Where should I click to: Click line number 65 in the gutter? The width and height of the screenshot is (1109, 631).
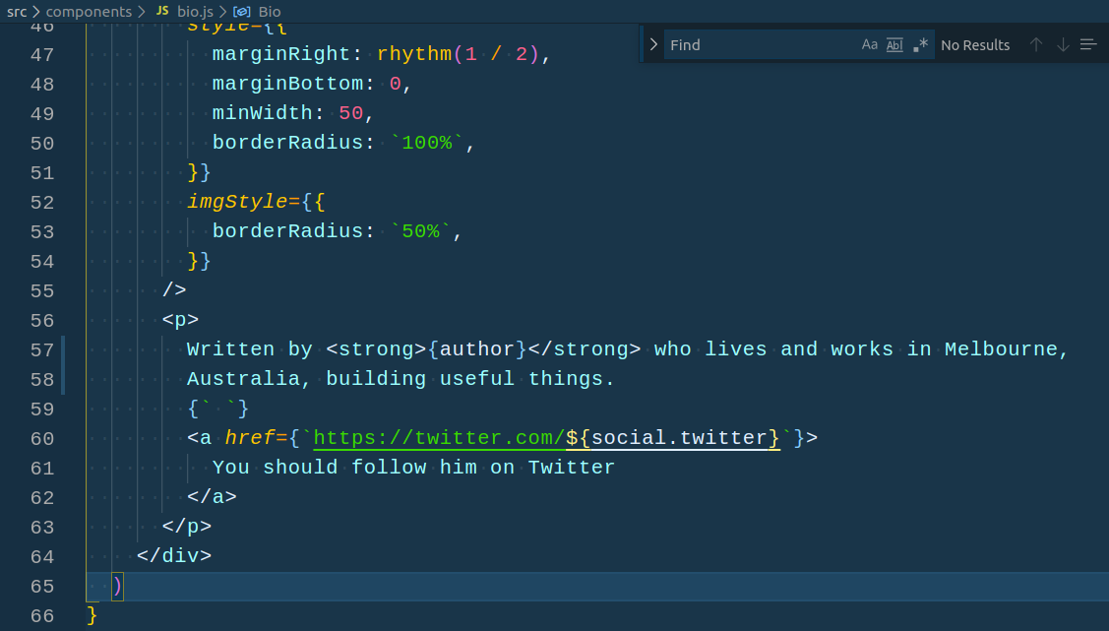[40, 586]
